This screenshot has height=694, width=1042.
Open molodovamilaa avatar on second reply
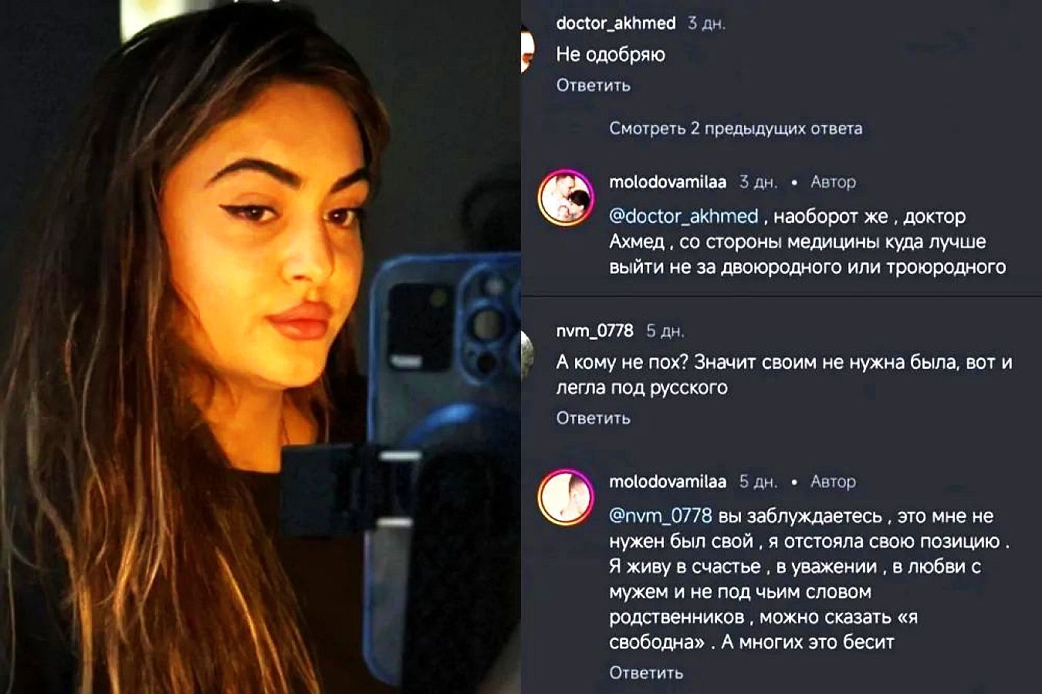565,496
